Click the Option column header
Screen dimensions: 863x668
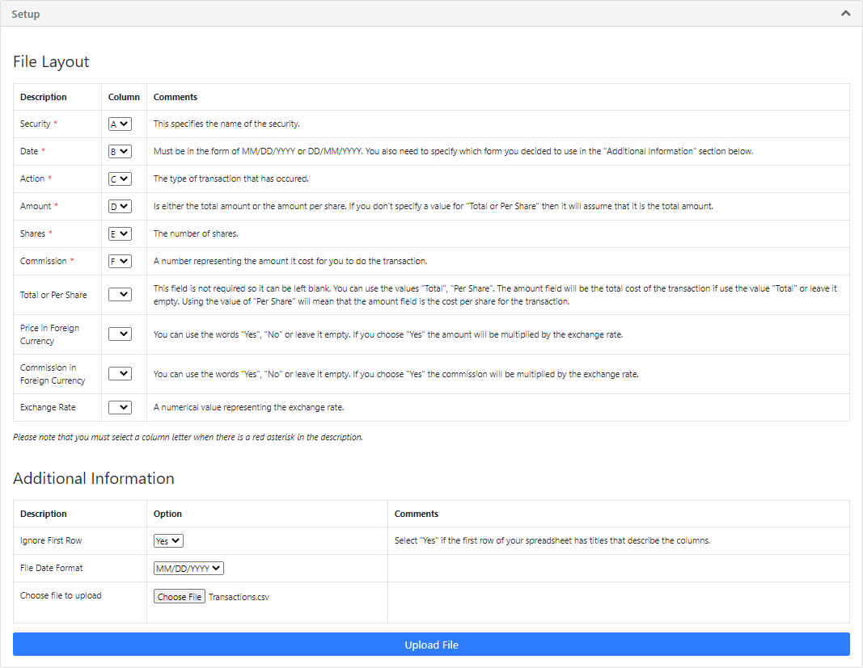coord(168,514)
